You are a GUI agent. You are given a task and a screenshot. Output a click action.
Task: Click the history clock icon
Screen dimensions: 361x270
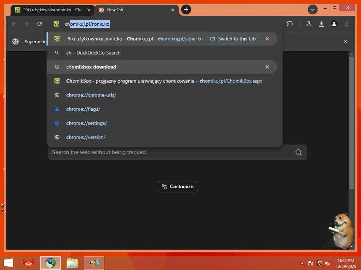click(x=57, y=67)
